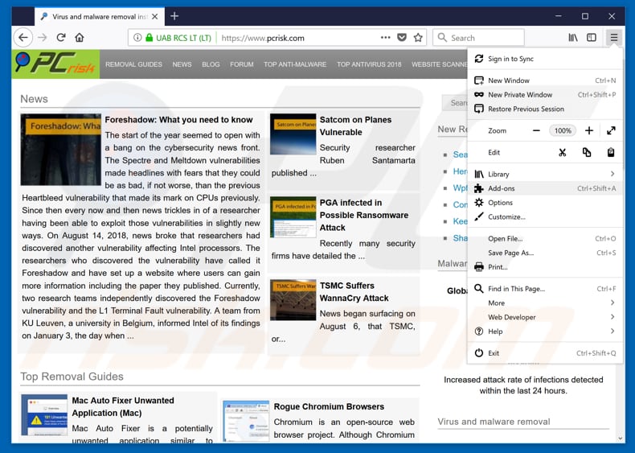Click the browser Back arrow button

(23, 38)
